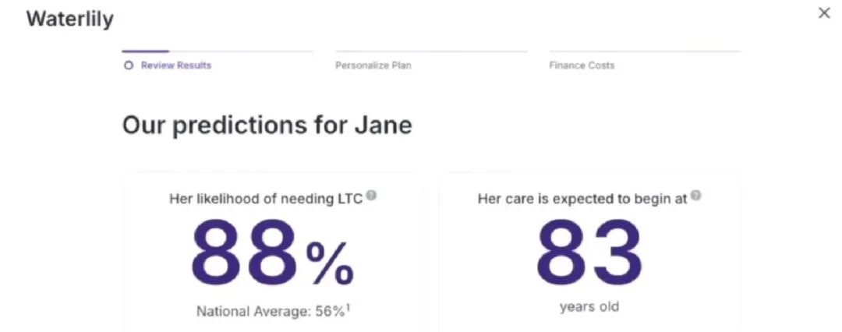The image size is (842, 332).
Task: Click the 'Her likelihood of needing LTC' label
Action: pyautogui.click(x=266, y=199)
